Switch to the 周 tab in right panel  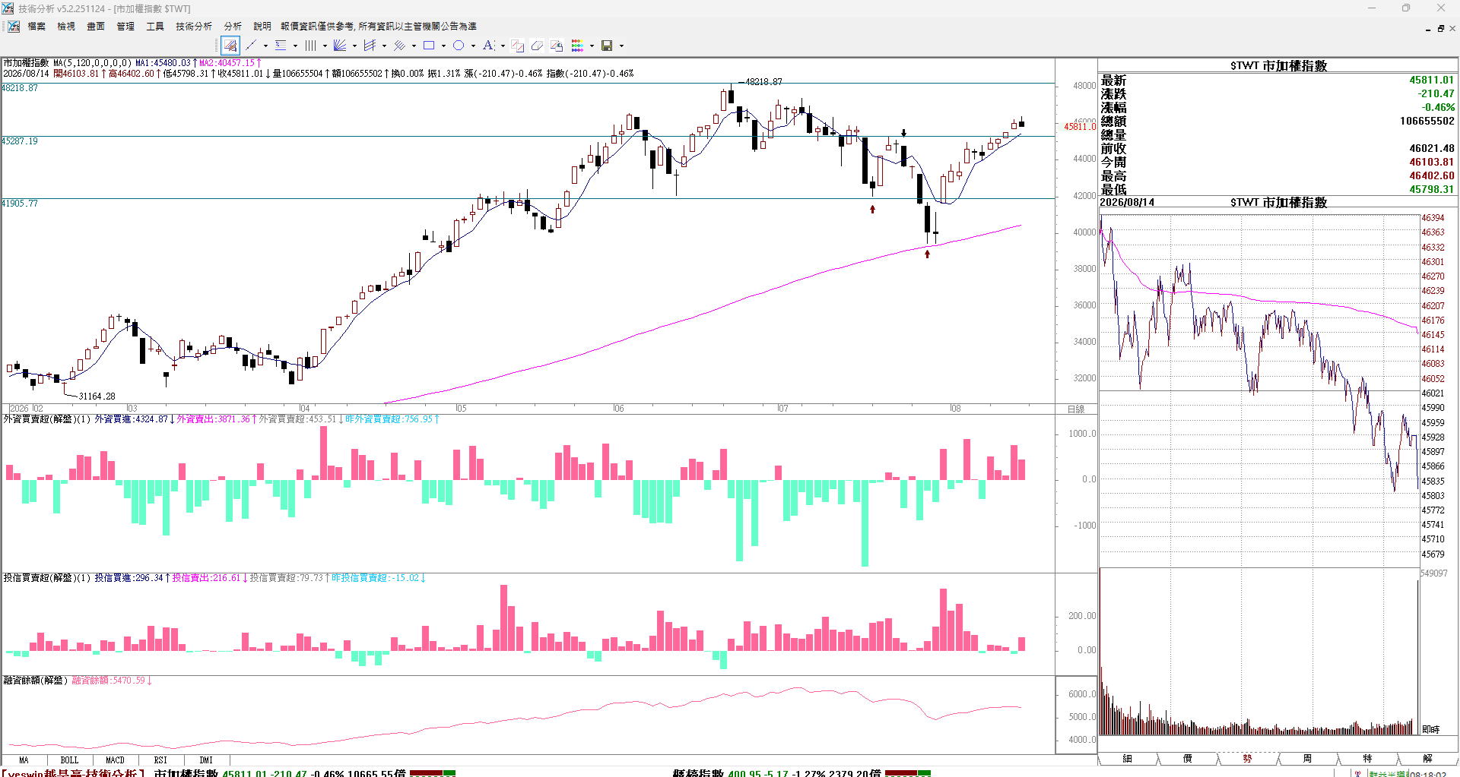(x=1307, y=759)
